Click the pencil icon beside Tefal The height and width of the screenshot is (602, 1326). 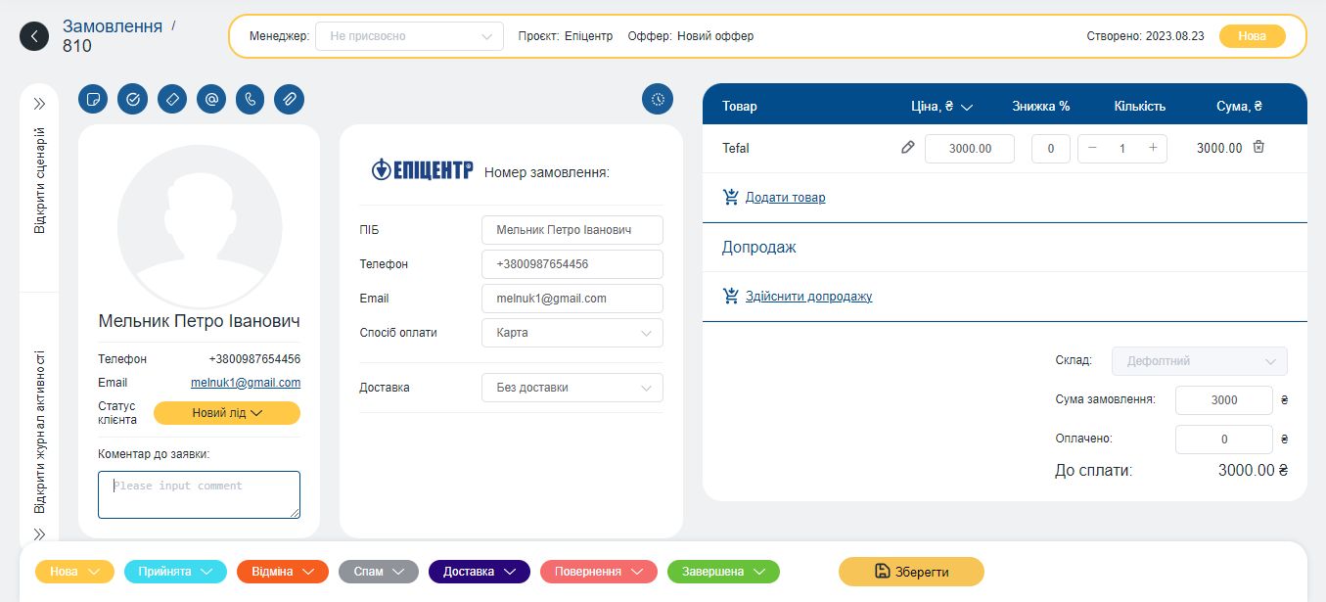(x=908, y=148)
